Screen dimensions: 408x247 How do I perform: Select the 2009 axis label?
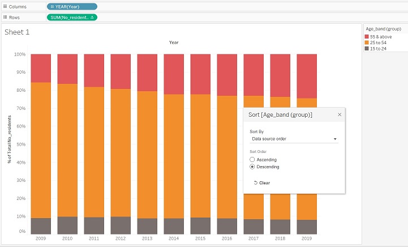click(41, 239)
